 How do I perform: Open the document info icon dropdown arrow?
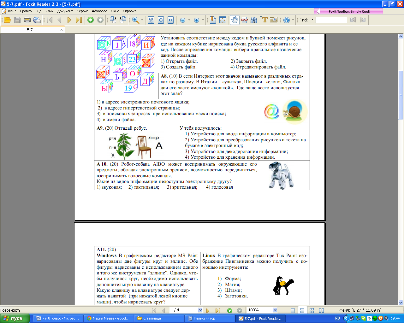[293, 20]
